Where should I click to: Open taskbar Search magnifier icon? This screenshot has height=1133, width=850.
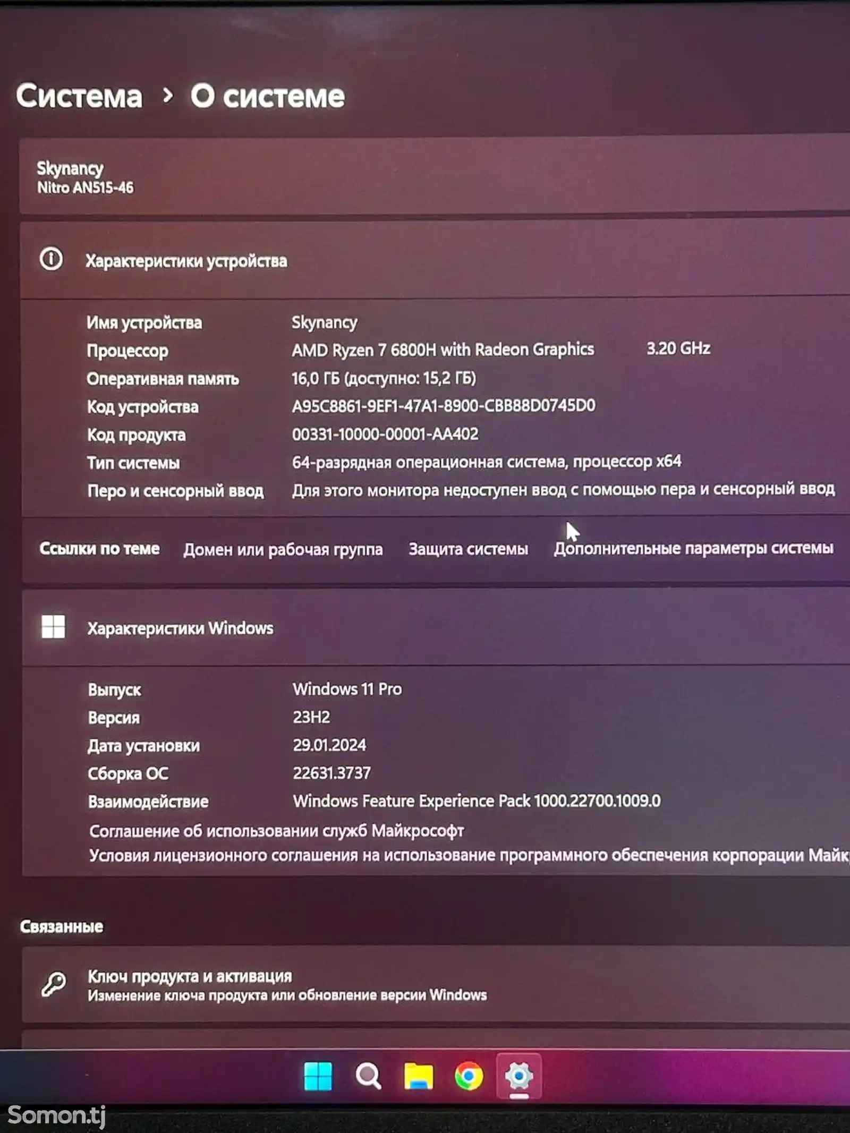pyautogui.click(x=368, y=1076)
